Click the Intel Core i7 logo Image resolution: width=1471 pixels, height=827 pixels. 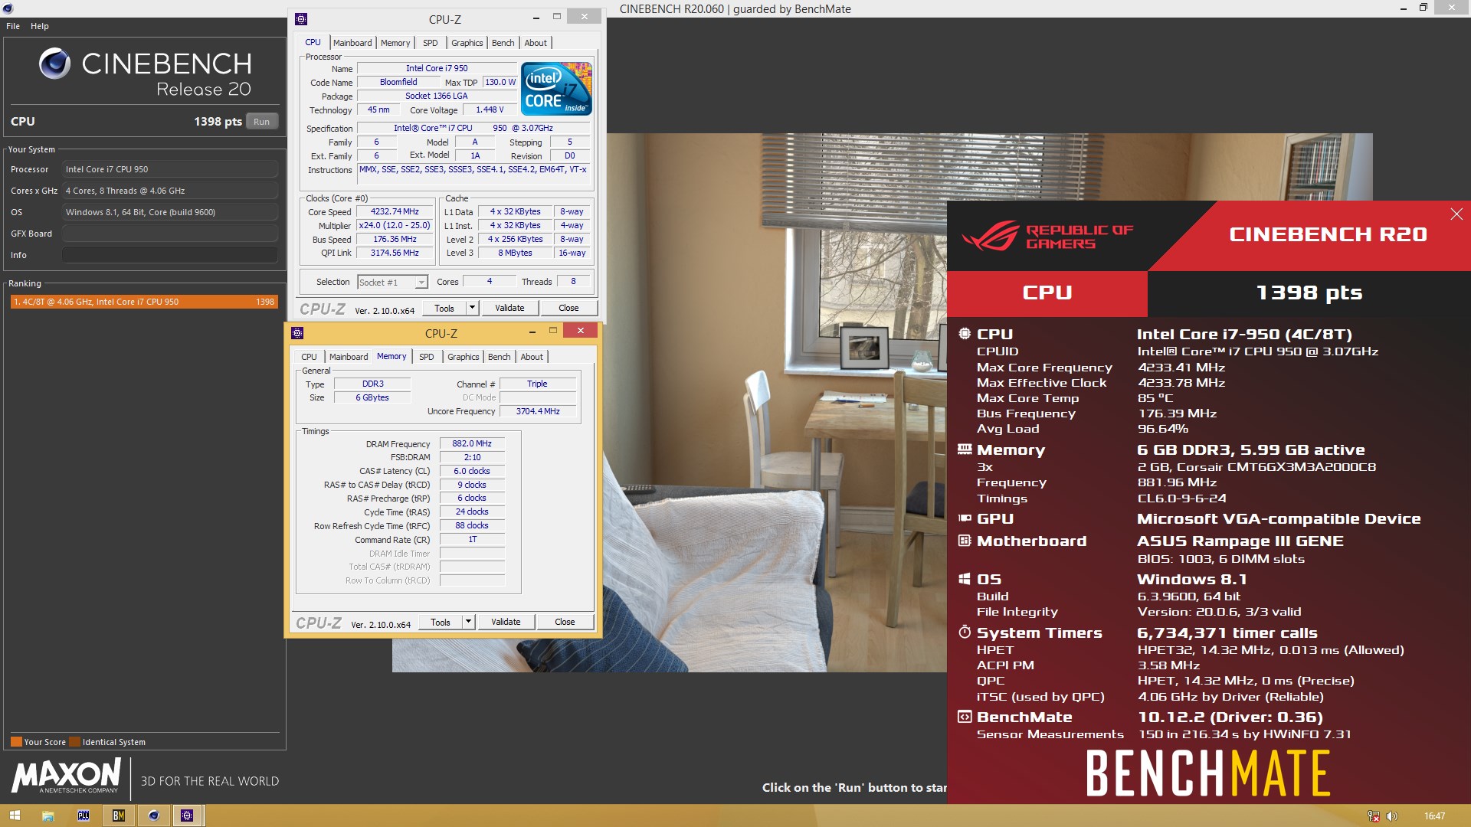(x=556, y=89)
